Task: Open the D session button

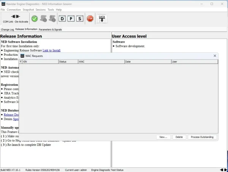Action: 62,19
